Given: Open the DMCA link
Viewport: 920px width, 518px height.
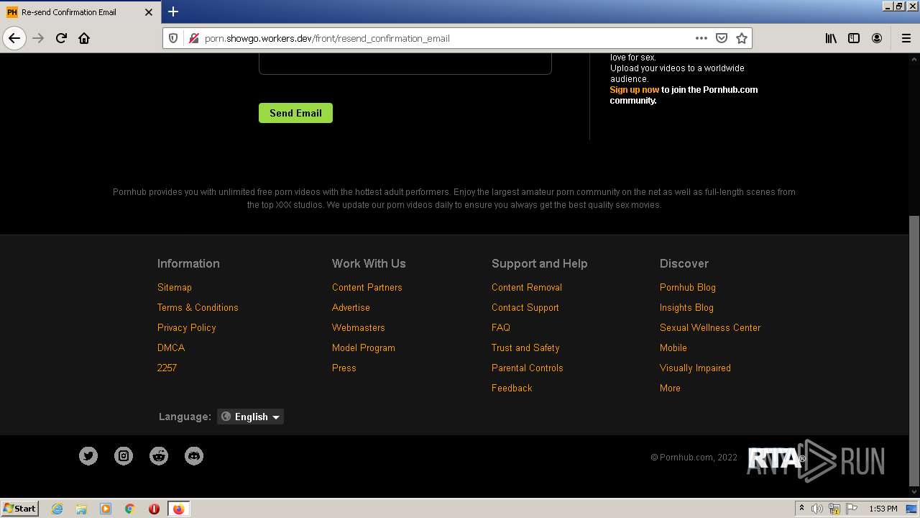Looking at the screenshot, I should point(171,347).
